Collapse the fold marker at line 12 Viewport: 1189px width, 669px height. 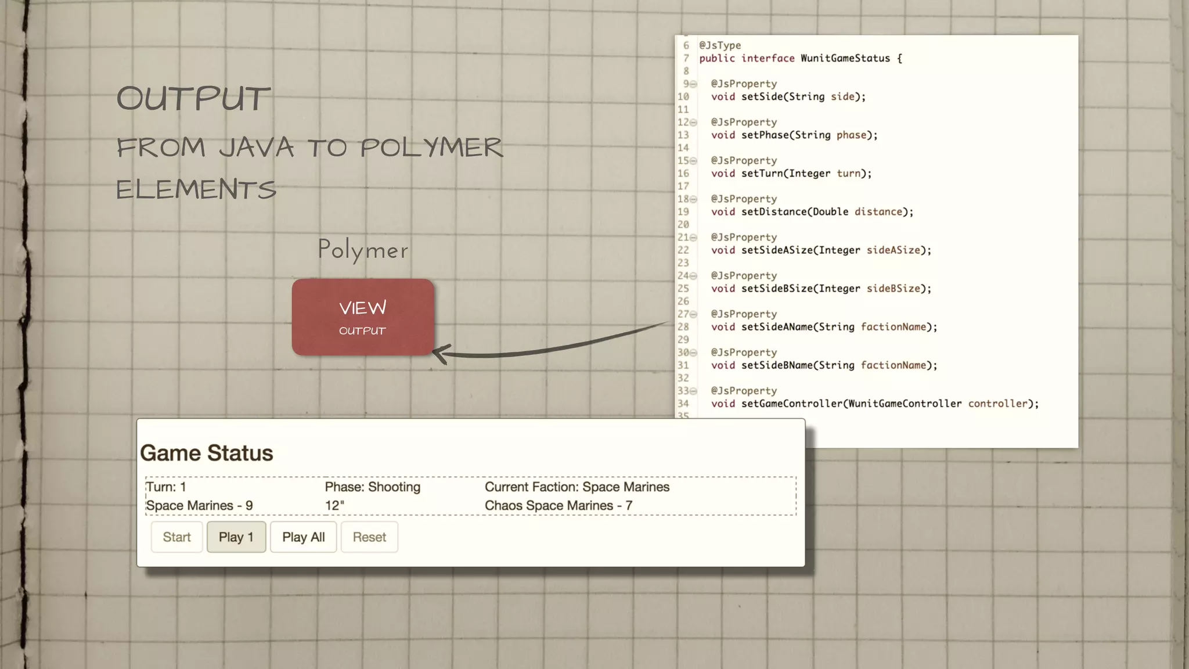[x=693, y=123]
